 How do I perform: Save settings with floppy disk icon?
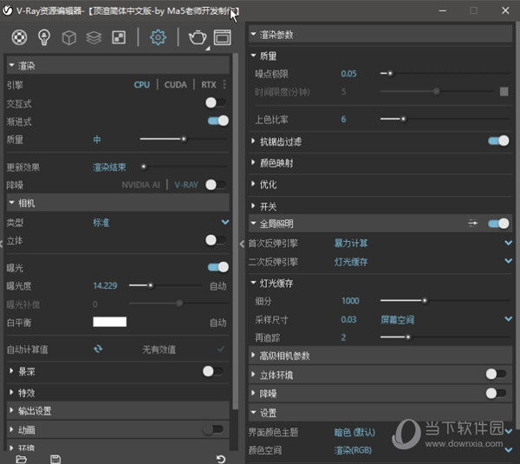(x=55, y=459)
